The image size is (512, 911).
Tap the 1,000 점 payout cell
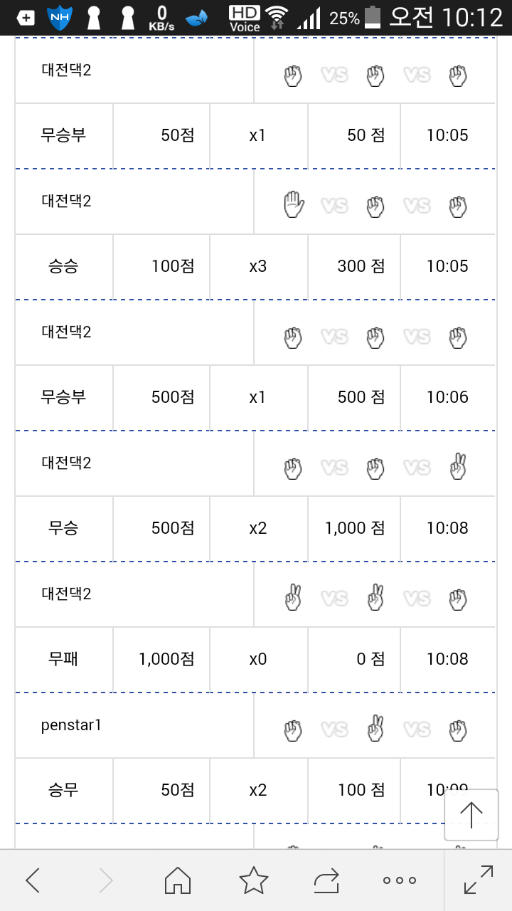pos(355,528)
